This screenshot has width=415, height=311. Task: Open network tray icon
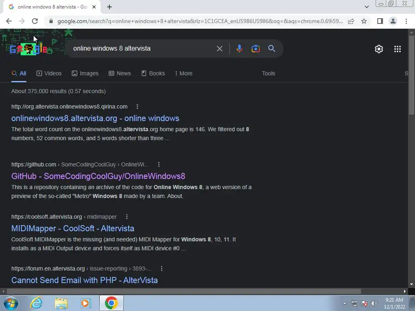click(354, 303)
